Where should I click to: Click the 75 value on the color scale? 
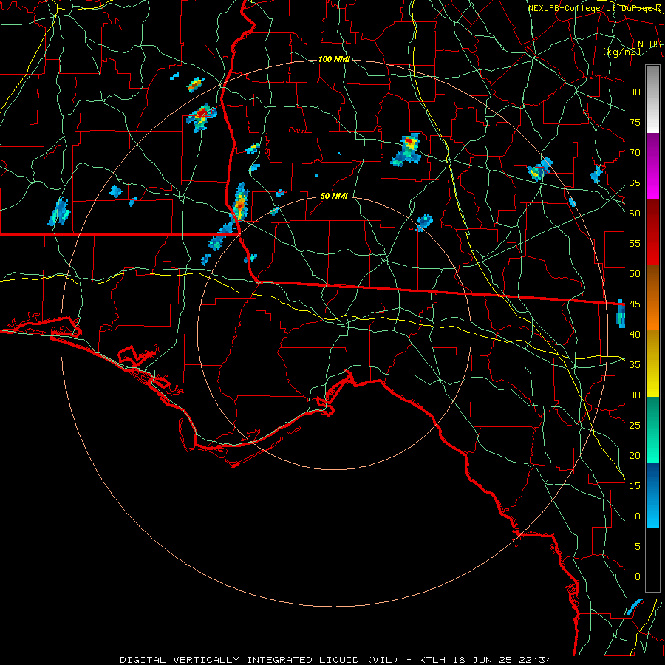[x=635, y=122]
